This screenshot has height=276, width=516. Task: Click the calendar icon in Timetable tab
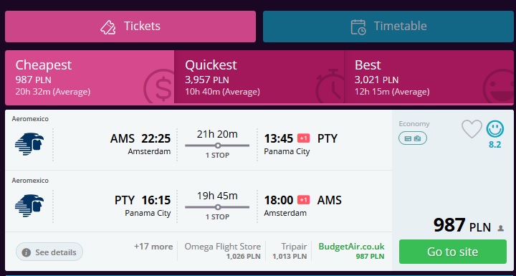coord(358,27)
